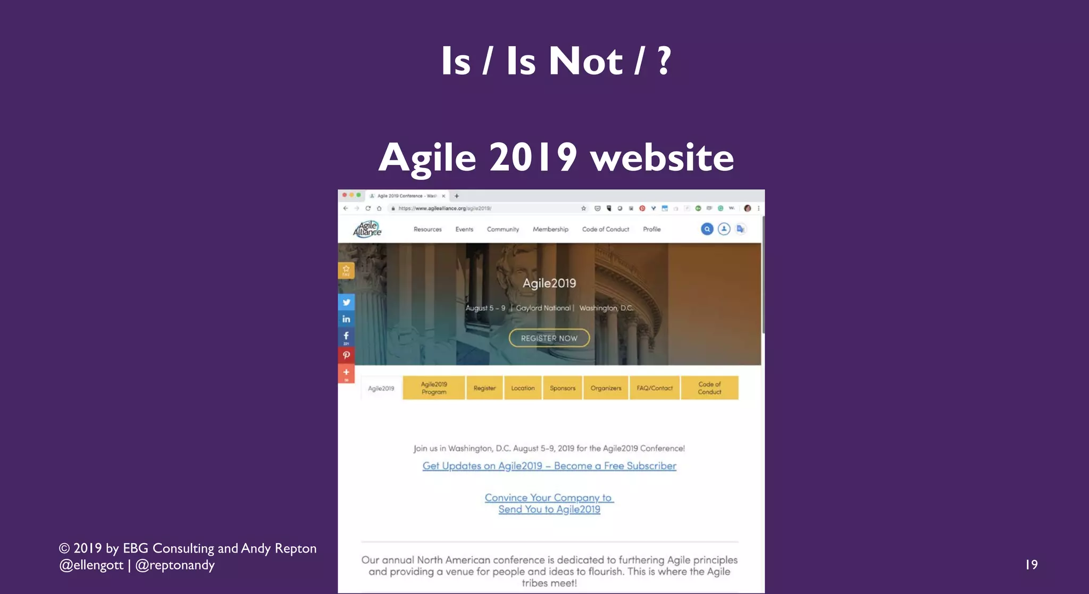Open more sharing options plus icon
This screenshot has width=1089, height=594.
[346, 373]
